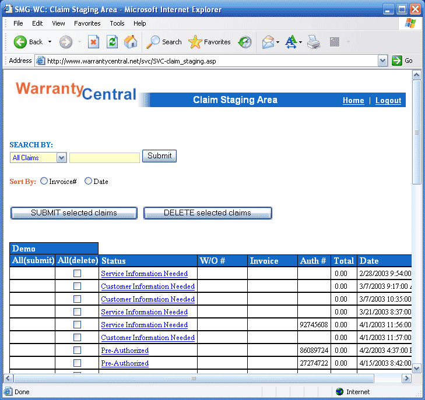The width and height of the screenshot is (425, 400).
Task: Click the All(delete) column header
Action: coord(78,260)
